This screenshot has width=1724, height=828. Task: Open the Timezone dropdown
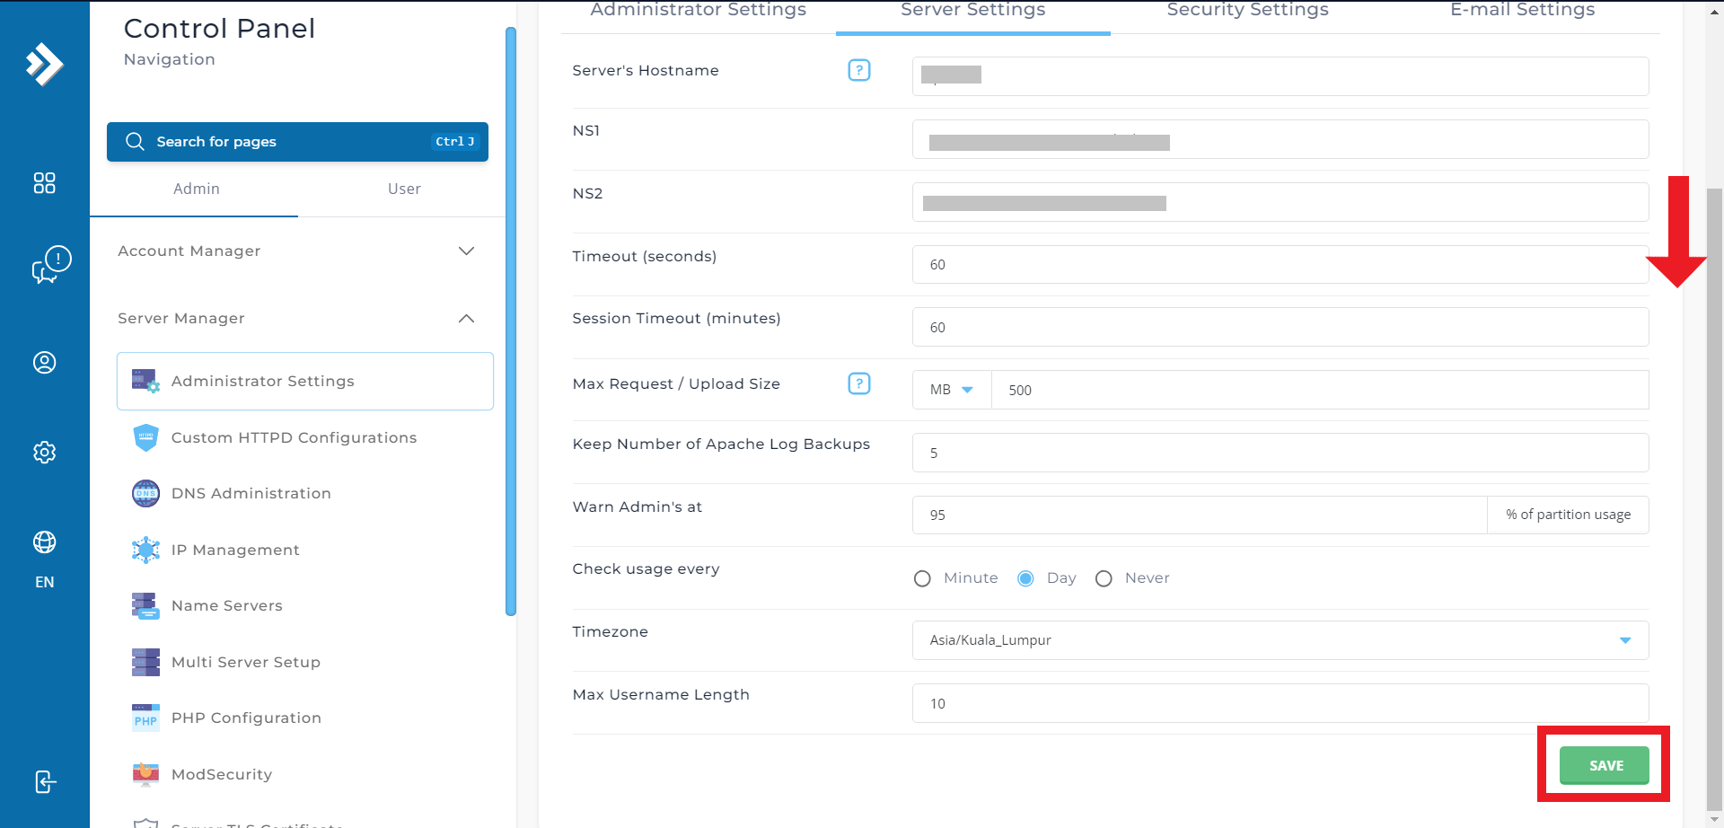point(1280,640)
